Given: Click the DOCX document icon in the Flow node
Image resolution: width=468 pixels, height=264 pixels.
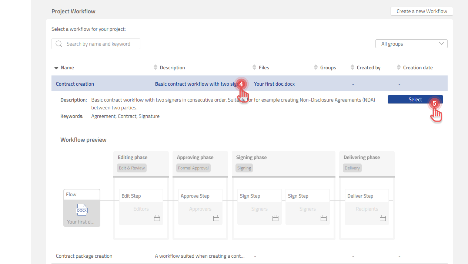Looking at the screenshot, I should point(81,210).
